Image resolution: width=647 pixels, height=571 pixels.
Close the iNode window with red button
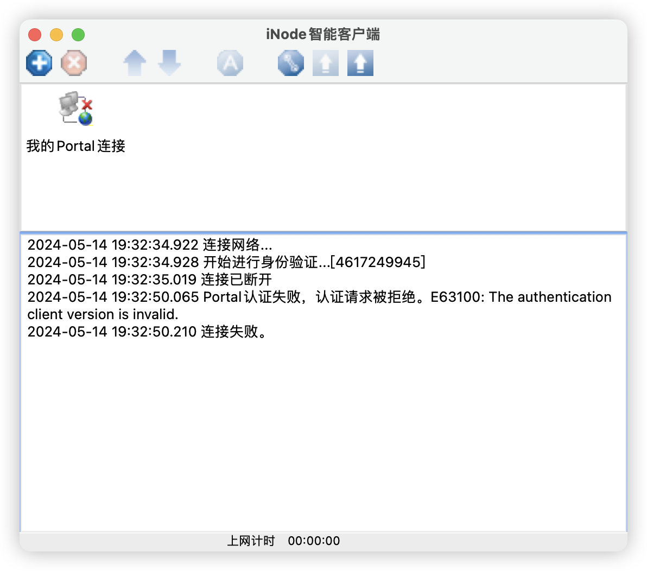(35, 35)
